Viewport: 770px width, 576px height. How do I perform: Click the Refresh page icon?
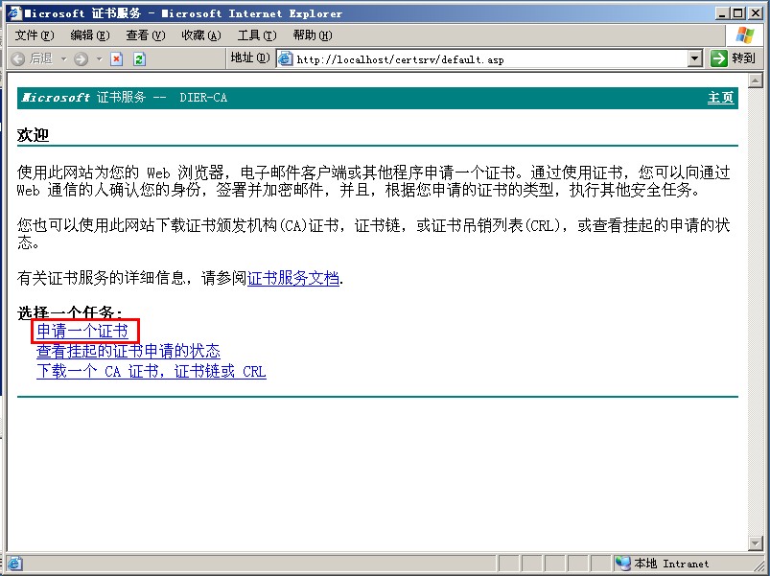(139, 58)
